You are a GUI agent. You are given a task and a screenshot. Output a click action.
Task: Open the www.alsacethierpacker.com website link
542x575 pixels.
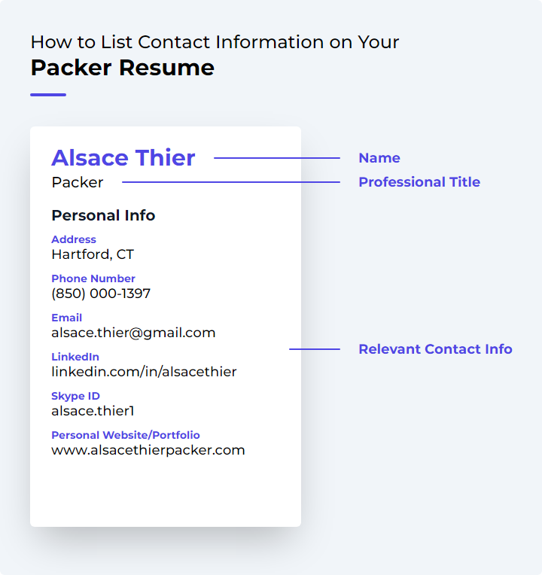click(148, 450)
